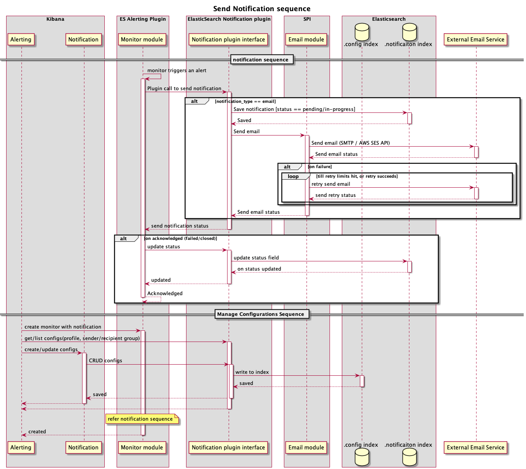Click the 'create/update configs' message

(x=51, y=349)
